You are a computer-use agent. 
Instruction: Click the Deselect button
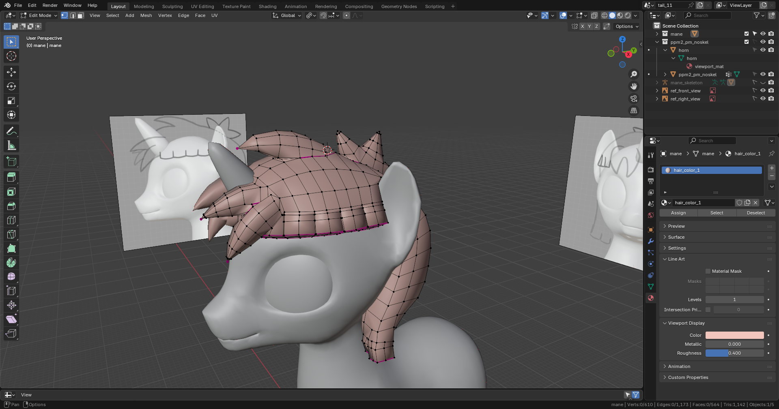[756, 213]
